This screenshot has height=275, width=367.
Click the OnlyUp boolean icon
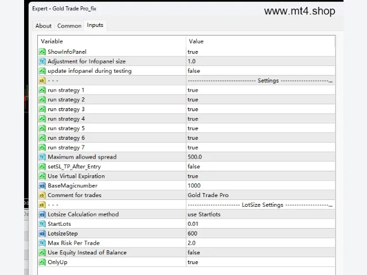(x=42, y=262)
